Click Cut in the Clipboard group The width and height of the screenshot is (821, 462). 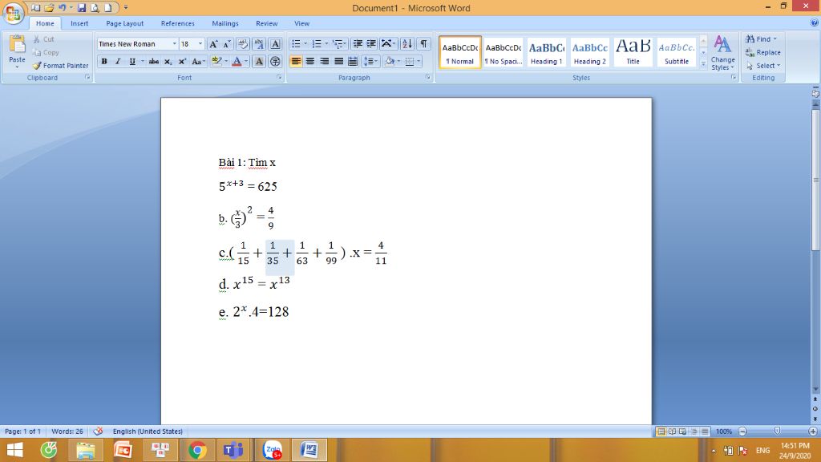(43, 39)
